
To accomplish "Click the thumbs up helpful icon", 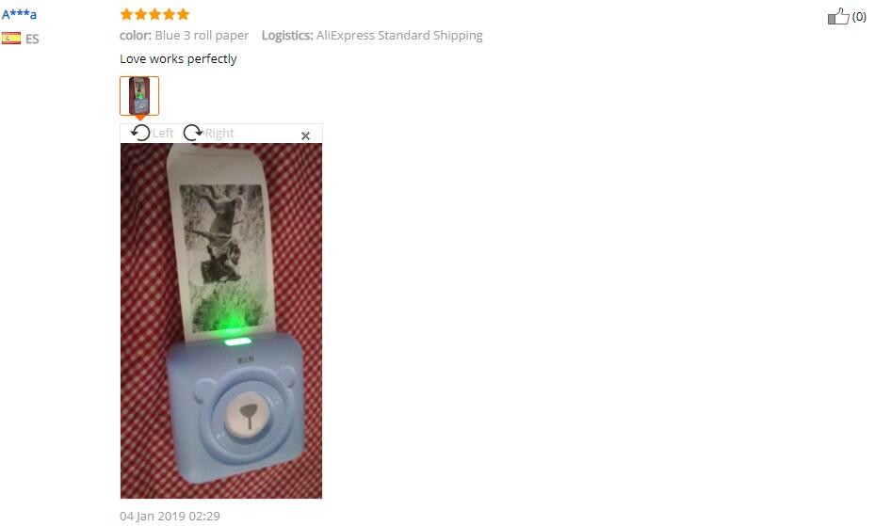I will click(838, 17).
